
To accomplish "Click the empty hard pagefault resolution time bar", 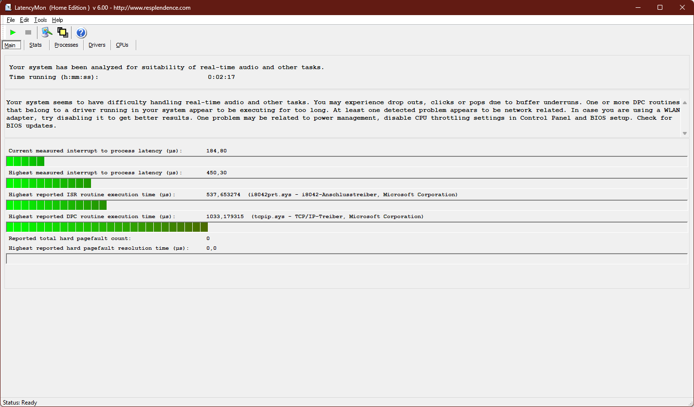I will pyautogui.click(x=347, y=259).
